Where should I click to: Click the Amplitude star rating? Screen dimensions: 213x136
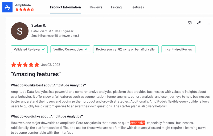tap(24, 10)
